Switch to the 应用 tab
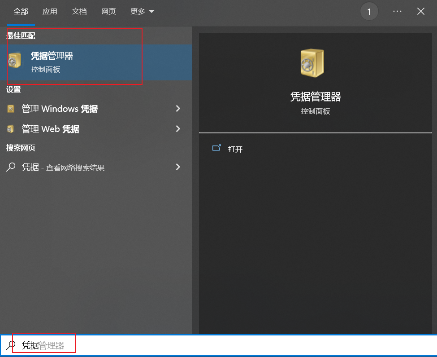Screen dimensions: 437x357 tap(50, 11)
